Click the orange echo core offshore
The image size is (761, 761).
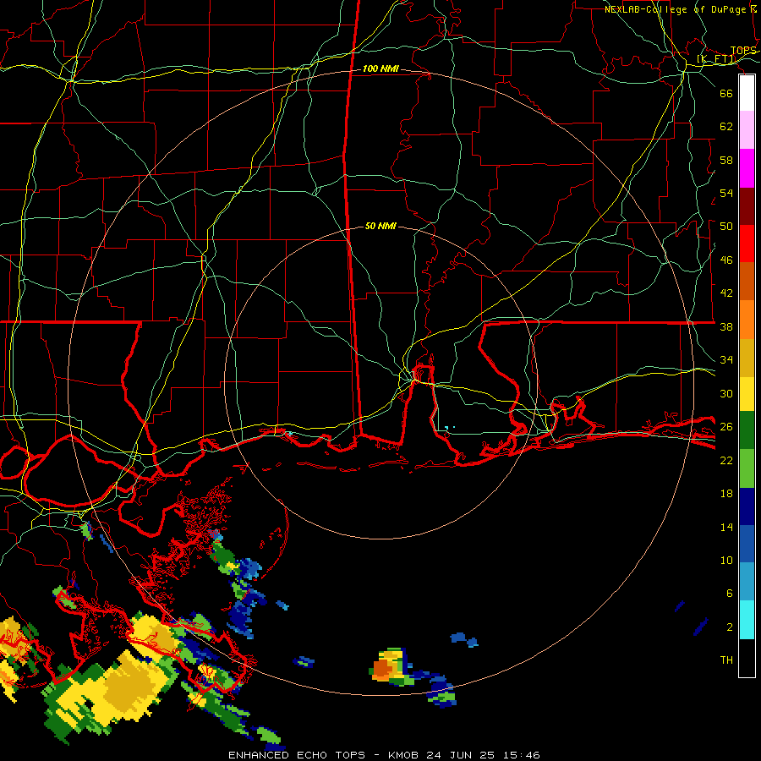coord(382,668)
